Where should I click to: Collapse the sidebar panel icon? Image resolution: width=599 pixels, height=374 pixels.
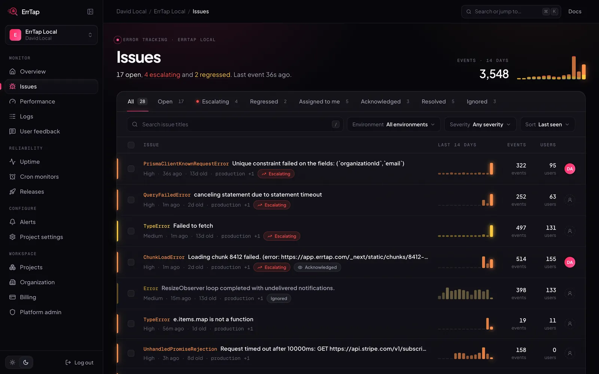point(90,12)
